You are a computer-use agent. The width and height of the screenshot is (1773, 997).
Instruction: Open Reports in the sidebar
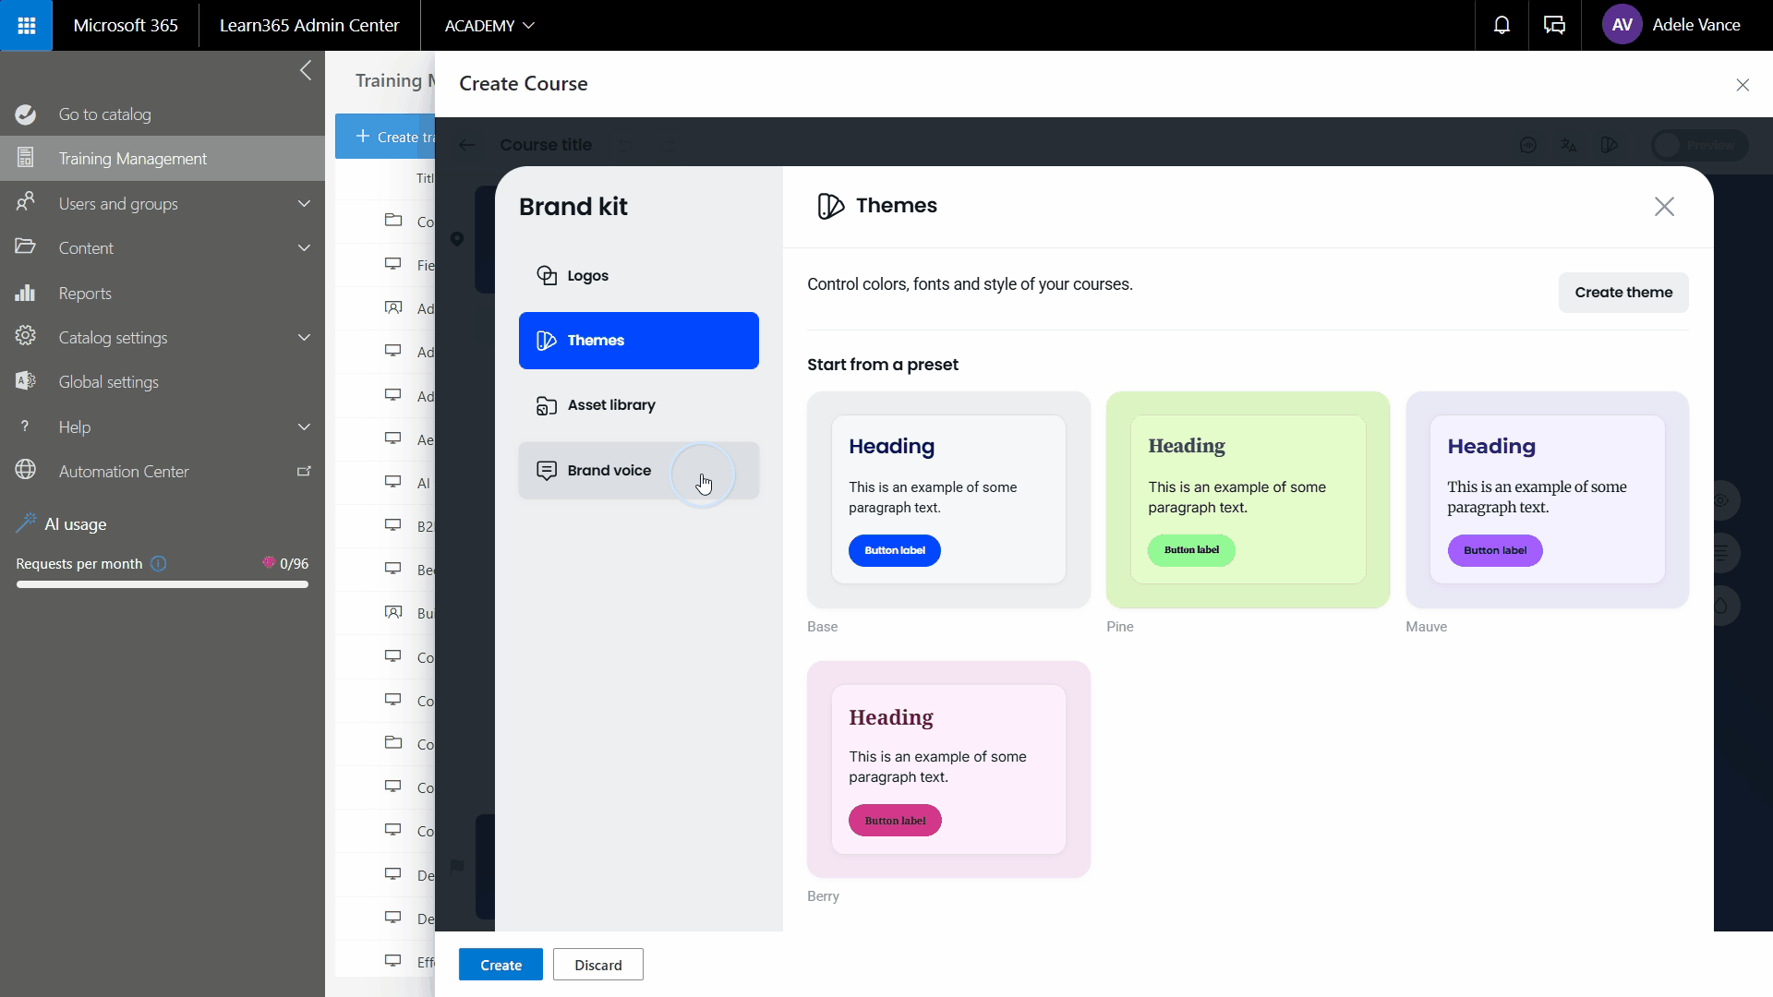coord(163,293)
